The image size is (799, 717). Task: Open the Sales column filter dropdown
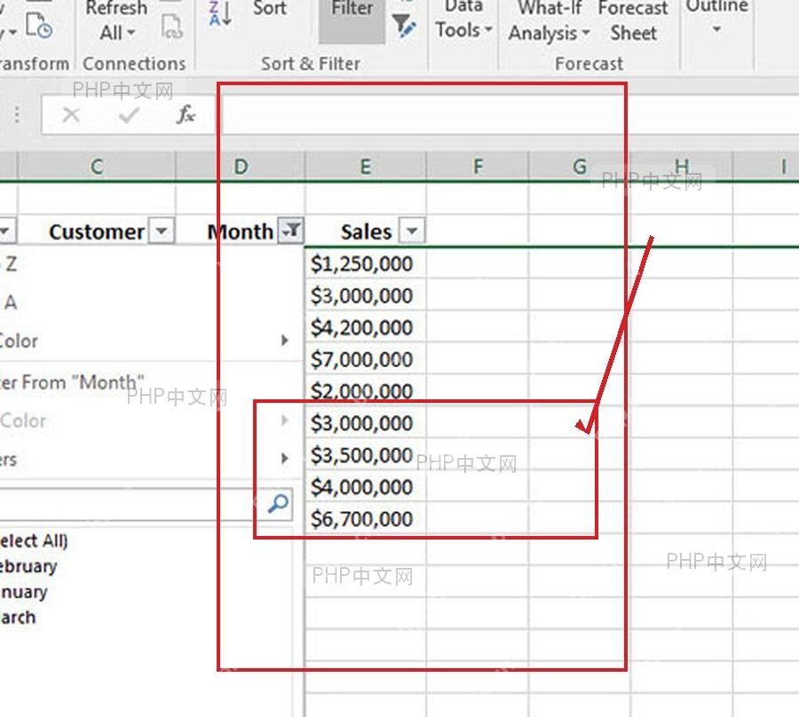412,232
